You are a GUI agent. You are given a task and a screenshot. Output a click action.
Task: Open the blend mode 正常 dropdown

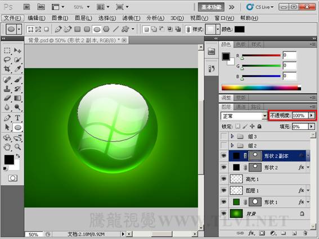[264, 116]
